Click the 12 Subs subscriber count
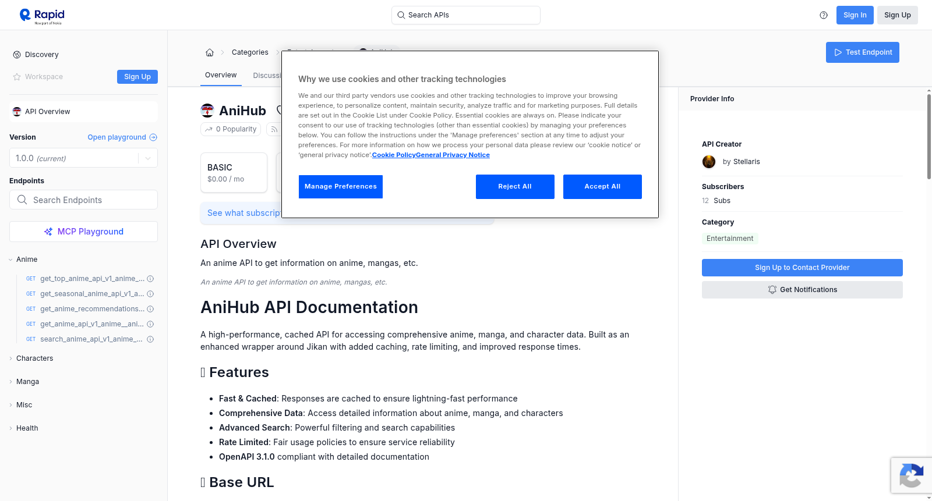The image size is (932, 501). 716,201
